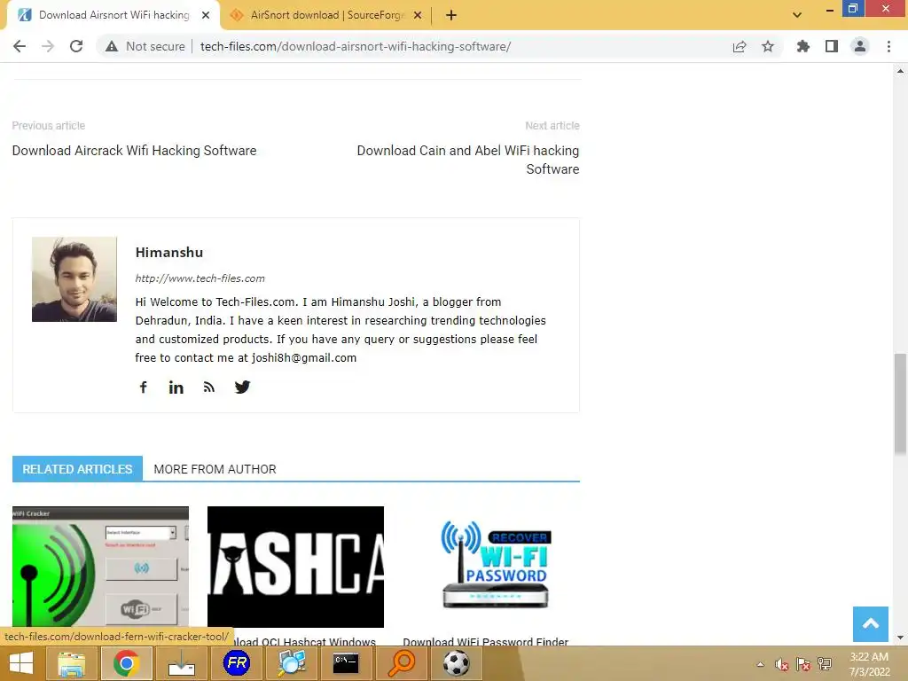Go back to the previous page
The image size is (908, 681).
pyautogui.click(x=20, y=46)
